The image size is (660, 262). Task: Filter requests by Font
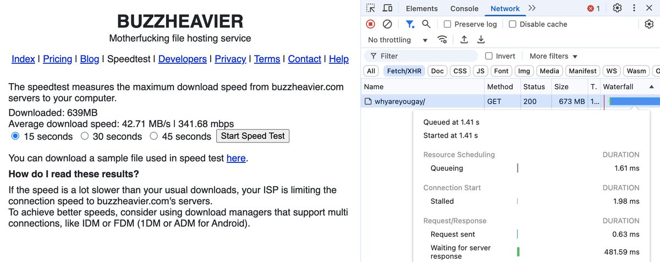click(501, 71)
